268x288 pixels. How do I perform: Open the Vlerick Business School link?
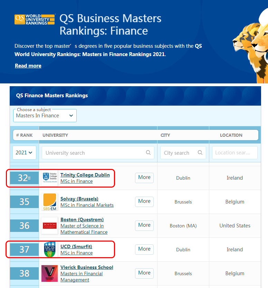pos(87,267)
